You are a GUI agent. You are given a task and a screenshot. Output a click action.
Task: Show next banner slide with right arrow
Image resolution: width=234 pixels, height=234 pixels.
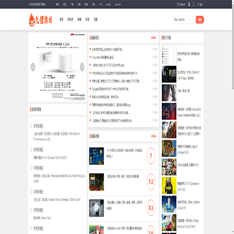click(82, 67)
